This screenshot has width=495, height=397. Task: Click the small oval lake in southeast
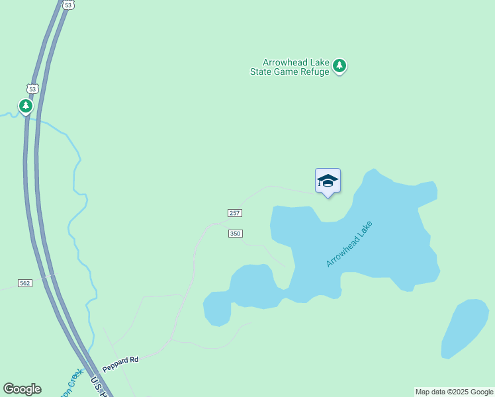tap(464, 328)
